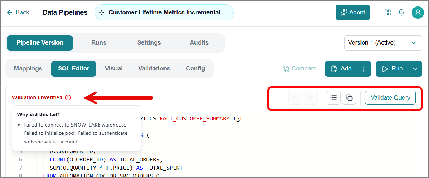Copy the query with the copy icon
This screenshot has height=178, width=429.
coord(349,97)
